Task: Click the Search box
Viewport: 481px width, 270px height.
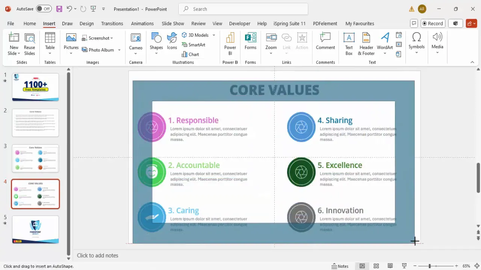Action: pyautogui.click(x=244, y=9)
